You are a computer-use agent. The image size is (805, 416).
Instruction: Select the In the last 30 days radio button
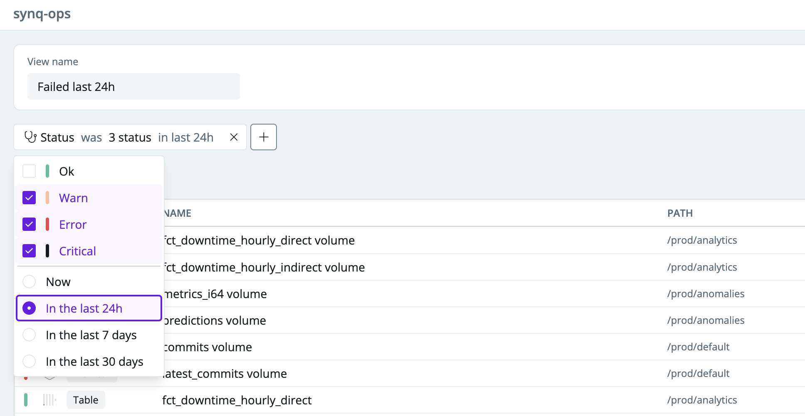pos(29,362)
